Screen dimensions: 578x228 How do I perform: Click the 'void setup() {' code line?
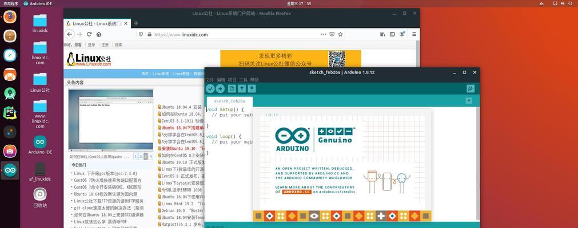225,109
